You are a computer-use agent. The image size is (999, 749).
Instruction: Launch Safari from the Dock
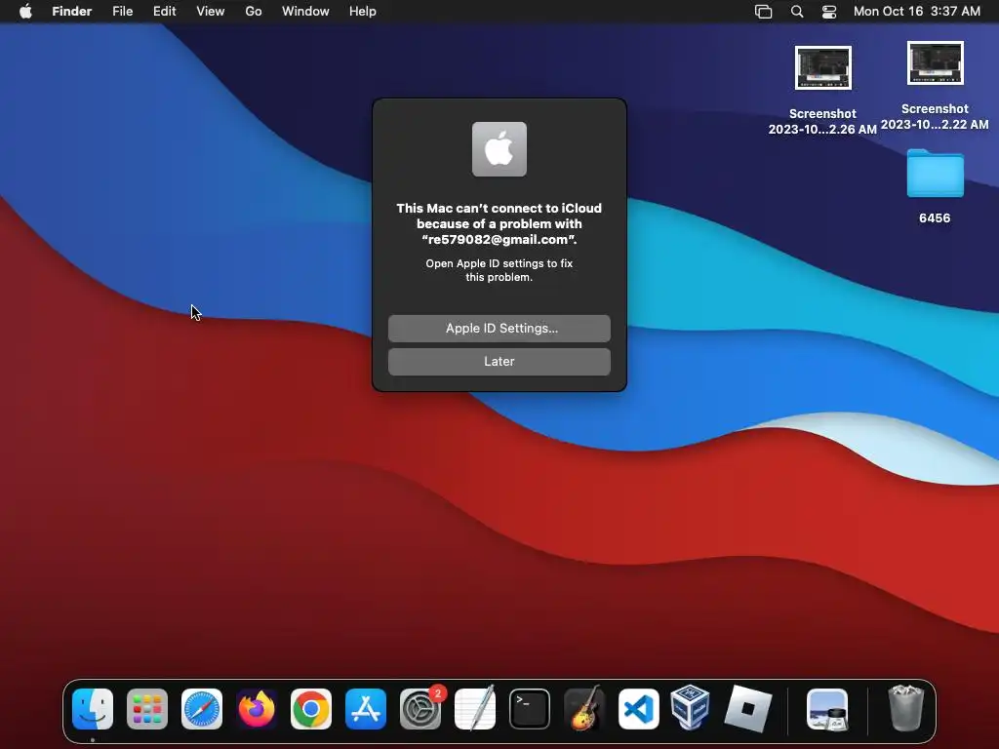tap(202, 709)
